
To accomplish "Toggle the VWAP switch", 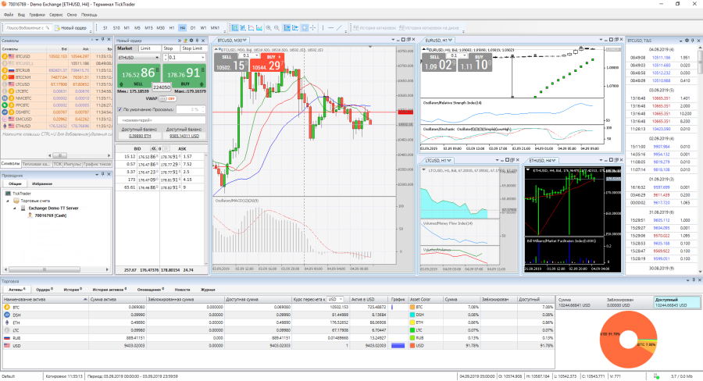I will tap(167, 98).
